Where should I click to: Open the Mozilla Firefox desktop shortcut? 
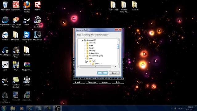pos(27,7)
